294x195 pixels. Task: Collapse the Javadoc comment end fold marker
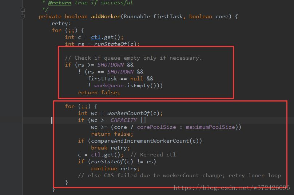coord(23,9)
